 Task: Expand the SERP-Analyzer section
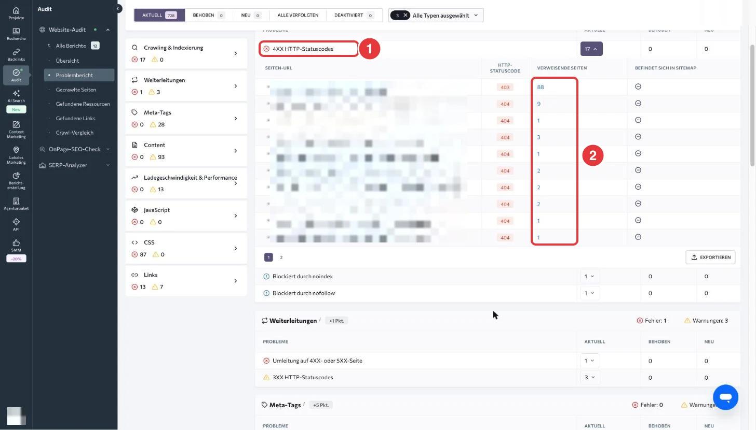tap(107, 165)
